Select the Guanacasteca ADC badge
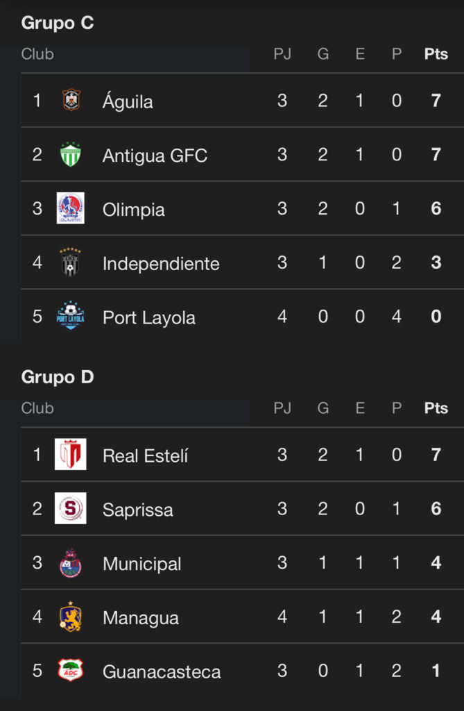Viewport: 464px width, 711px height. [71, 671]
